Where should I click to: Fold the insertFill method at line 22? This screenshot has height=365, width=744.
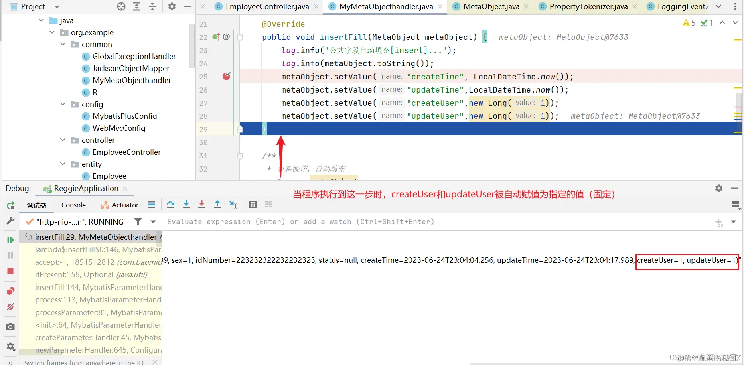(240, 37)
